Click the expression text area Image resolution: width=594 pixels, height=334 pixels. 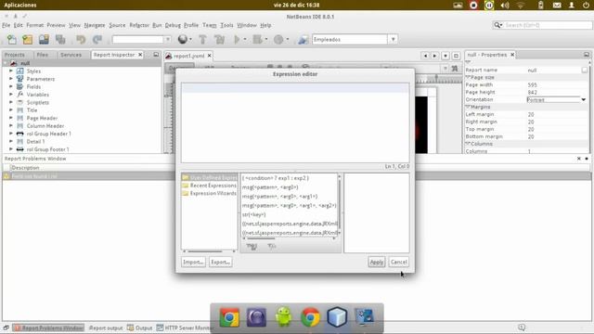pos(295,123)
